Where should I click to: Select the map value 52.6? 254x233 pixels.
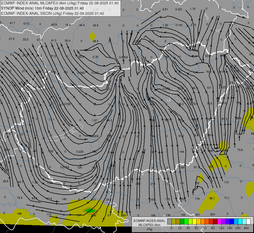click(81, 57)
